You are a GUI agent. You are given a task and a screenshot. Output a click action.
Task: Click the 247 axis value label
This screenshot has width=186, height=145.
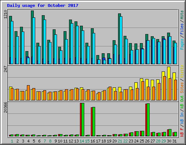click(x=5, y=69)
